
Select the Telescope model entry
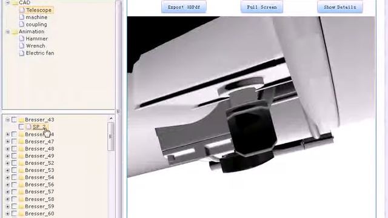click(39, 10)
